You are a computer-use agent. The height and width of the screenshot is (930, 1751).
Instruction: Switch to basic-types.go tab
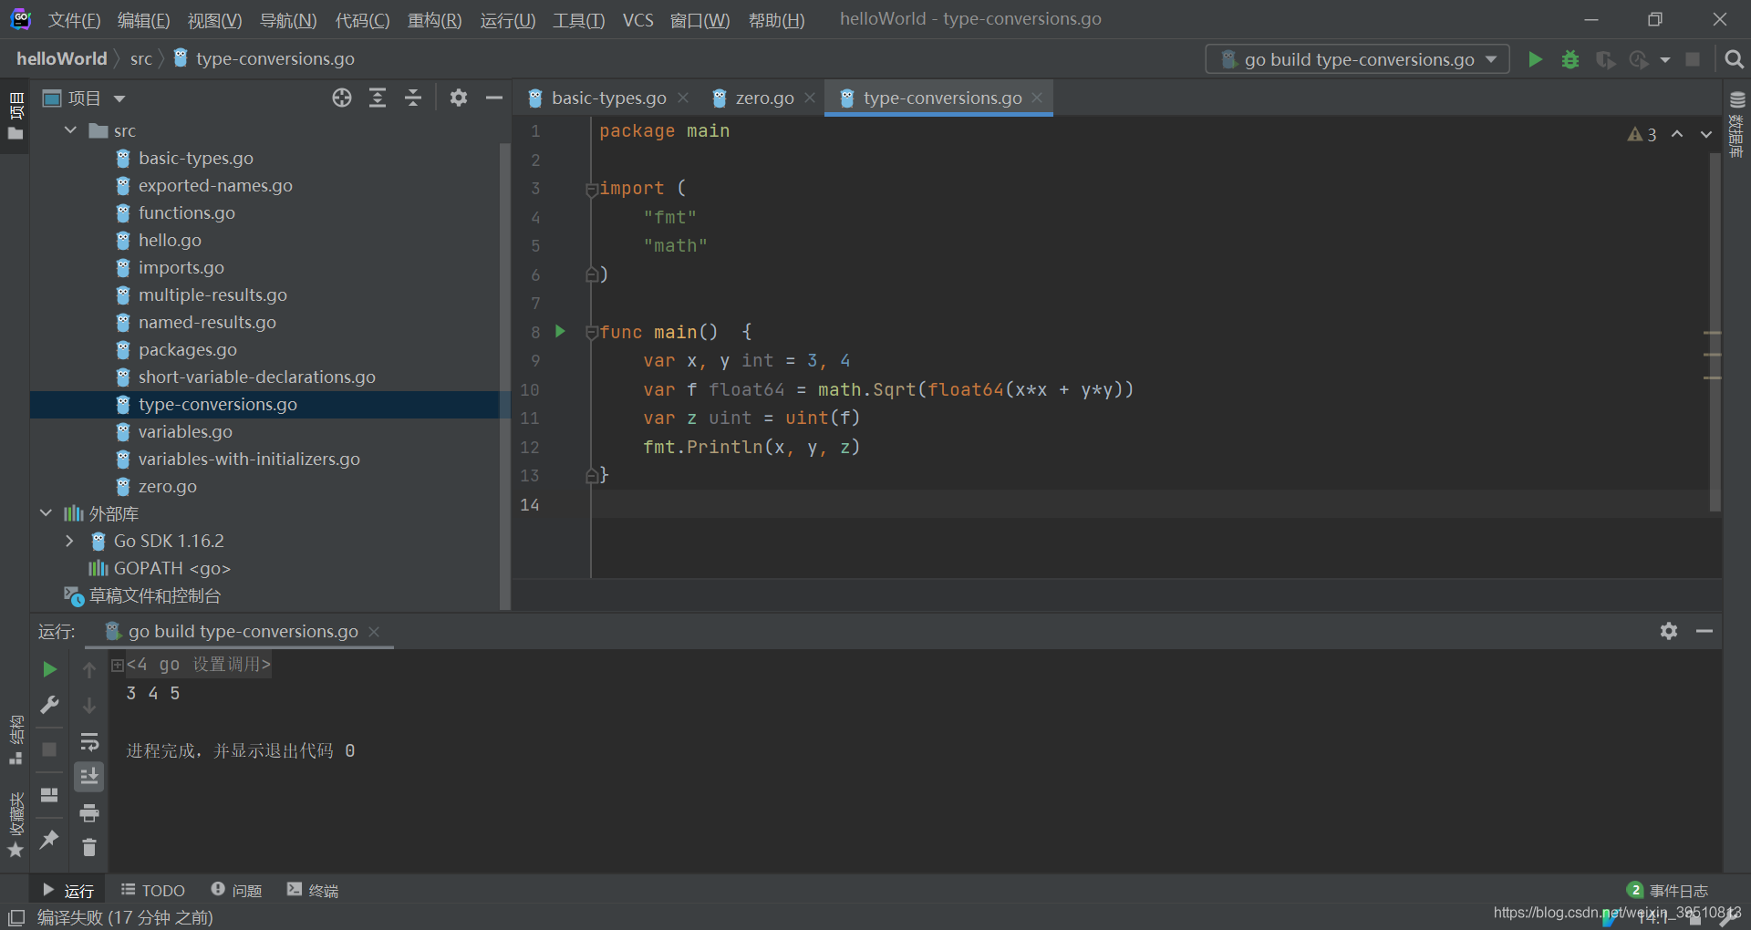(608, 98)
